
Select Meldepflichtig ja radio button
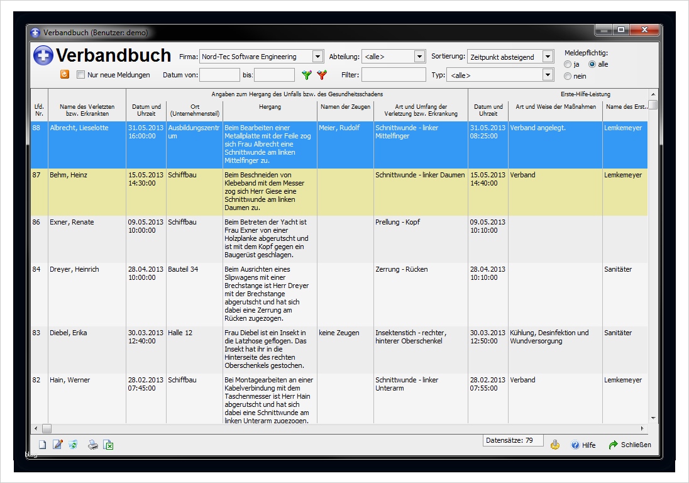pyautogui.click(x=568, y=64)
